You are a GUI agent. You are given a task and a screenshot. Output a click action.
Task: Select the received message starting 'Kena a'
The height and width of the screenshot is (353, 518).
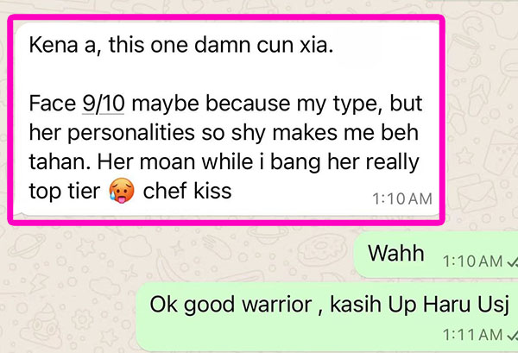[x=226, y=120]
